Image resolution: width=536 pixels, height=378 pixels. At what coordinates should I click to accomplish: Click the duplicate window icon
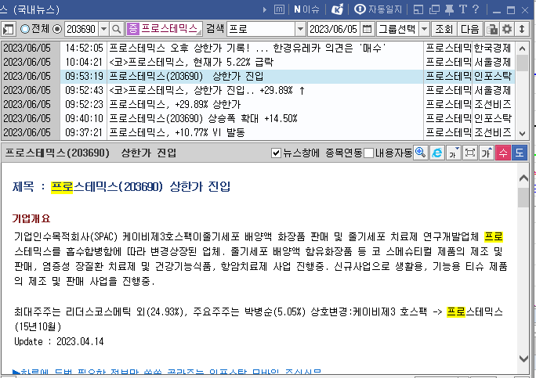pyautogui.click(x=434, y=9)
